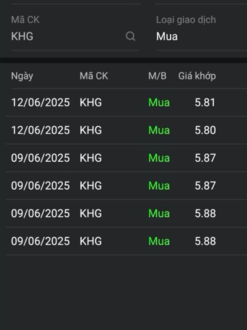Sort by the Giá khớp column header
This screenshot has height=330, width=247.
pos(197,76)
